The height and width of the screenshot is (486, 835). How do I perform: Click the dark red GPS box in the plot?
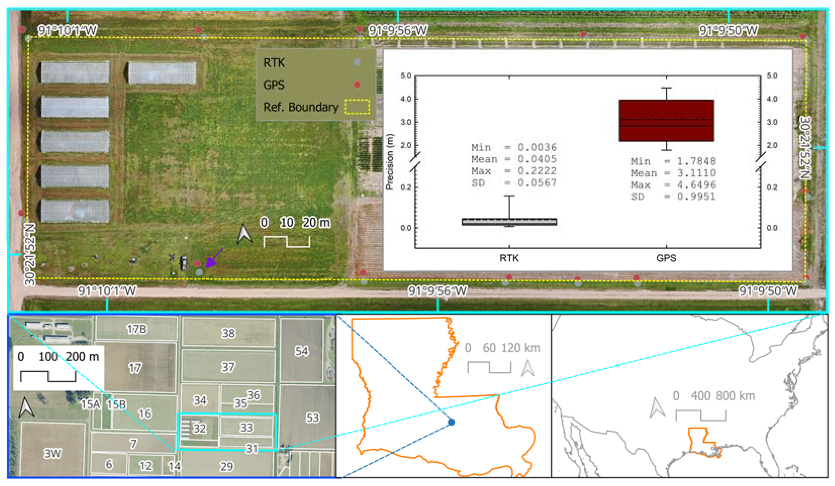666,120
